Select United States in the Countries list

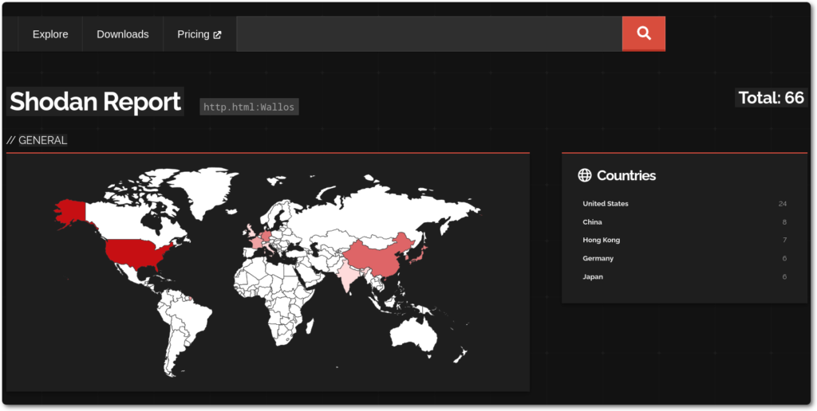point(606,204)
